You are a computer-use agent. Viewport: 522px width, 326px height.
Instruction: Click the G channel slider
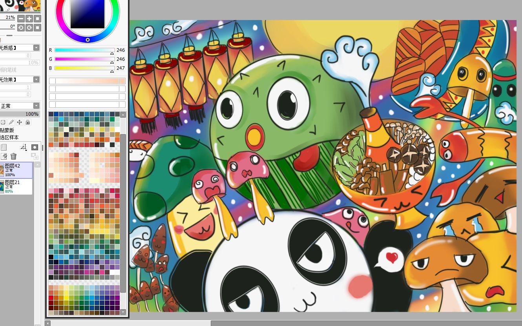click(x=84, y=59)
